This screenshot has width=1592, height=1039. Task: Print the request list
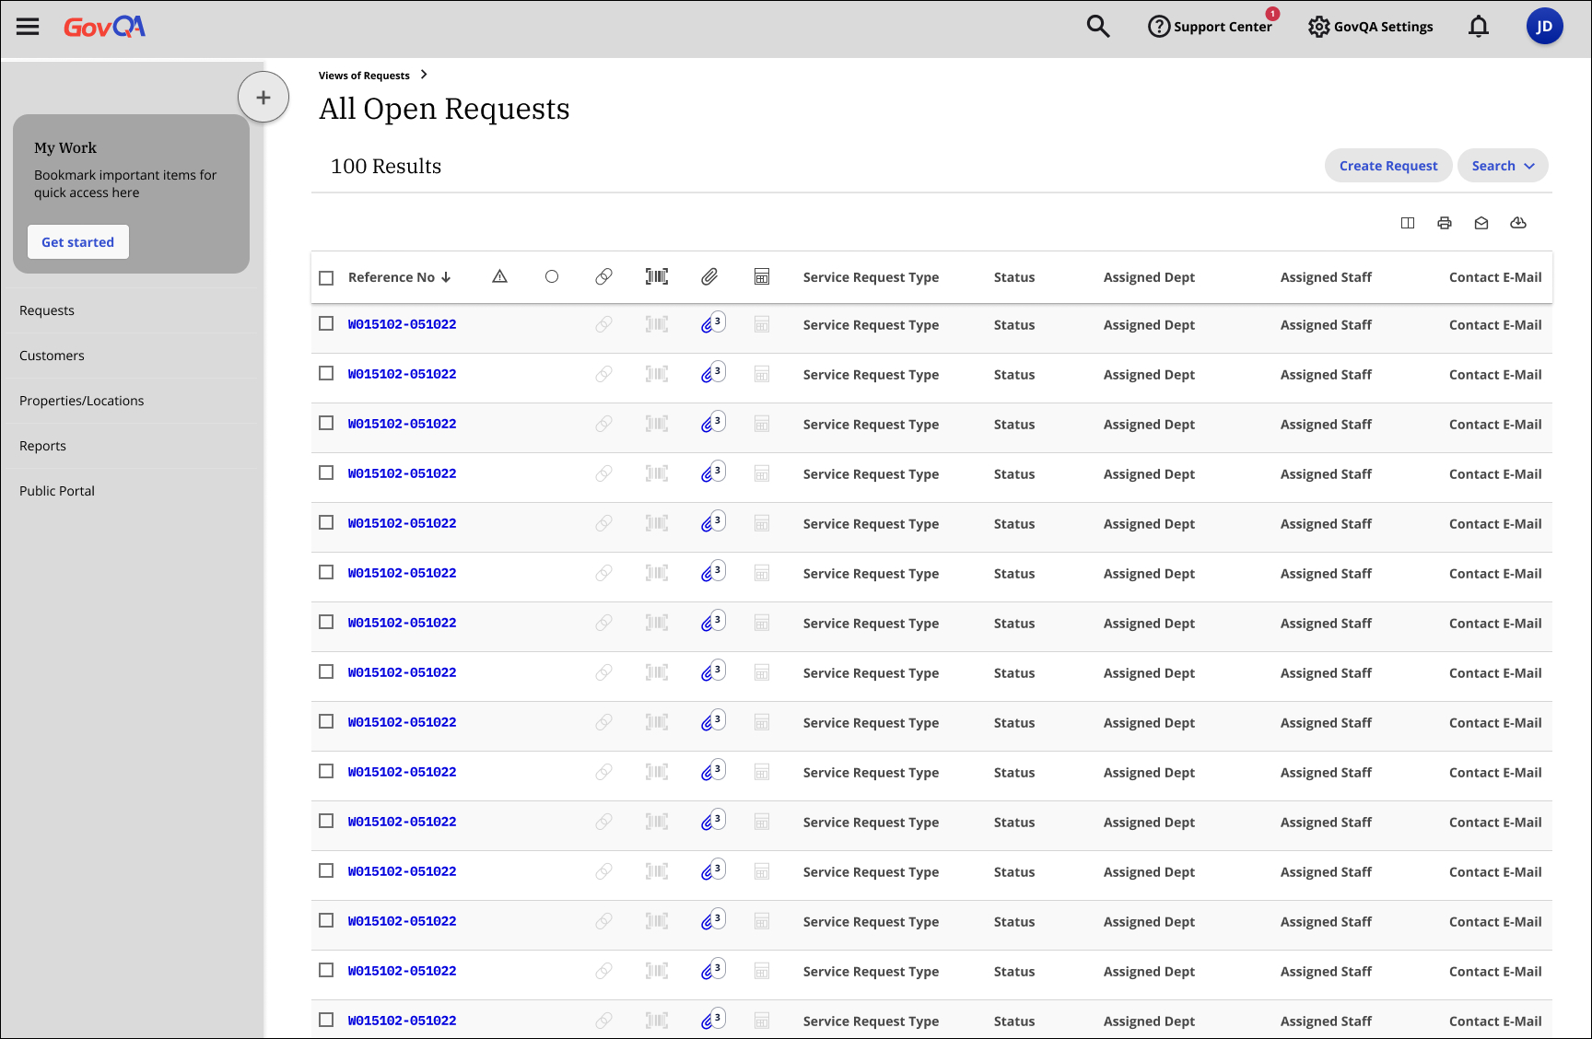[x=1445, y=223]
